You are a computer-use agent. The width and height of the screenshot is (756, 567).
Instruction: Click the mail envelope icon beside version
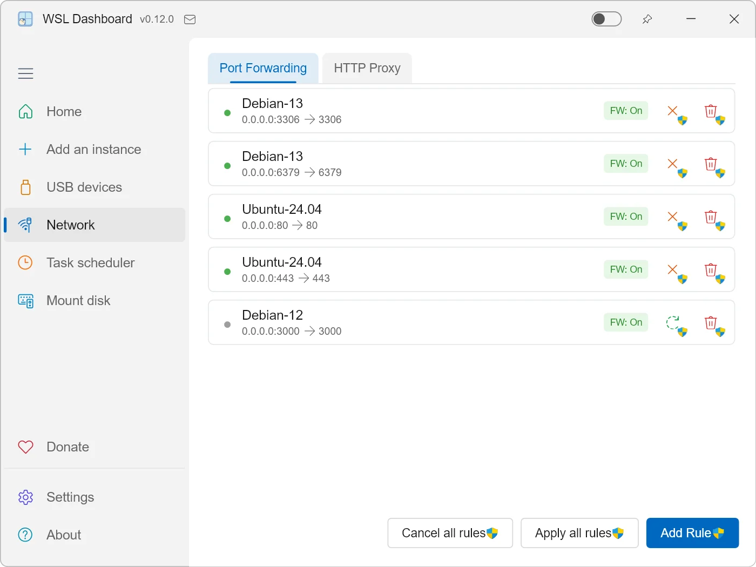click(190, 19)
